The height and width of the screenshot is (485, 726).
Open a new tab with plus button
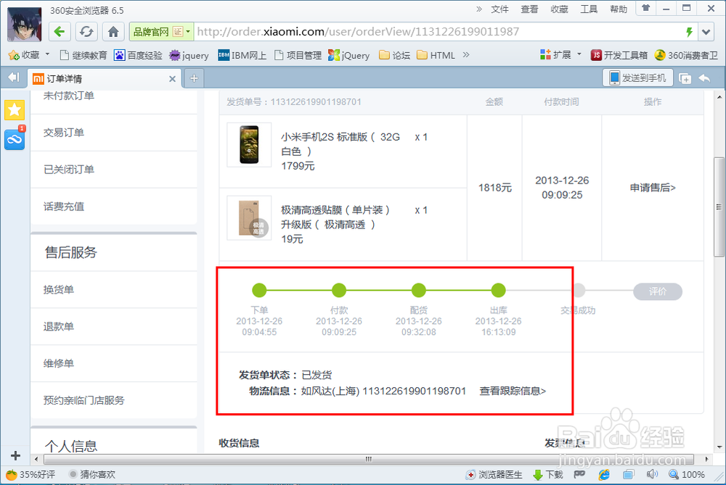(x=194, y=78)
